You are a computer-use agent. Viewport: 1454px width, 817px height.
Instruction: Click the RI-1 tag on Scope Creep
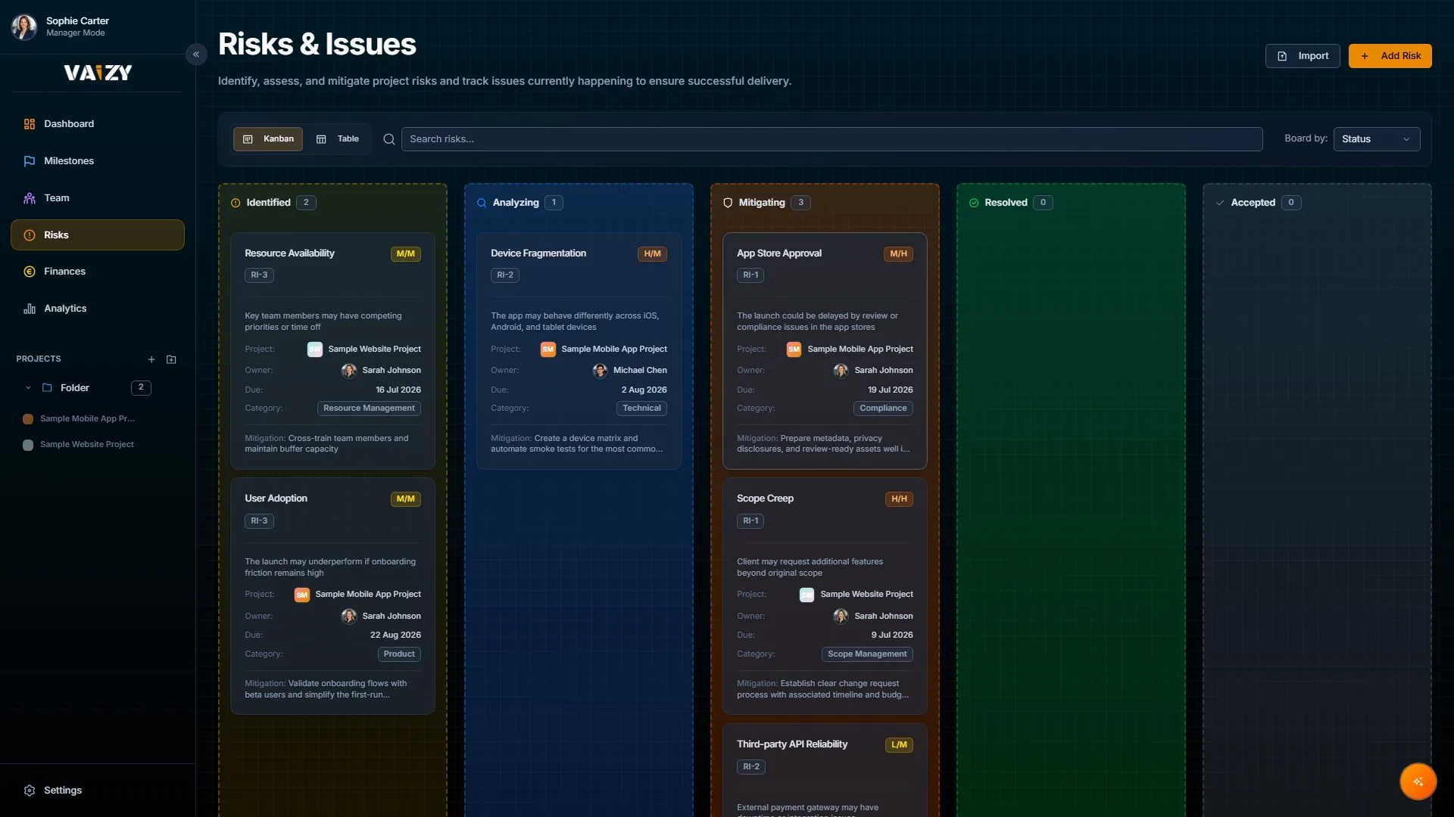pyautogui.click(x=750, y=521)
